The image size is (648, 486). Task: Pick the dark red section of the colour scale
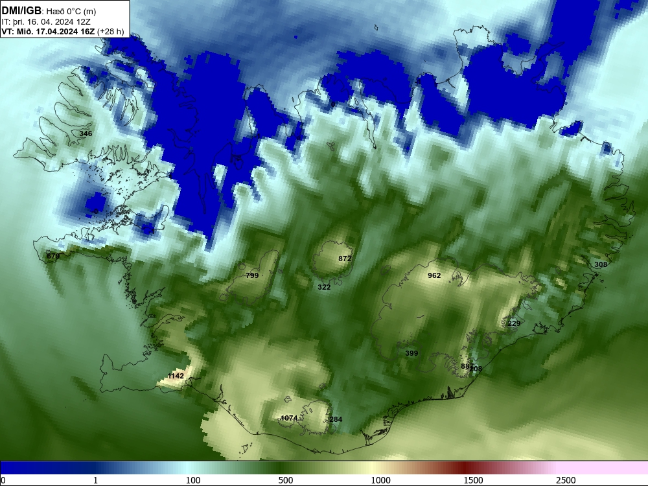pyautogui.click(x=465, y=468)
